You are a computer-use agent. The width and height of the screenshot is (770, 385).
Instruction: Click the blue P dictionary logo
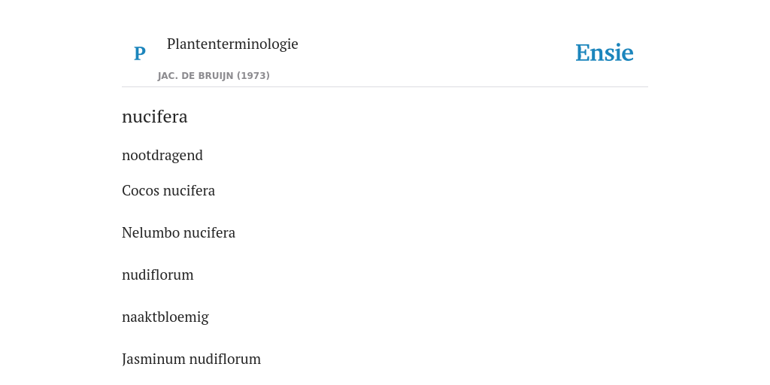click(139, 53)
